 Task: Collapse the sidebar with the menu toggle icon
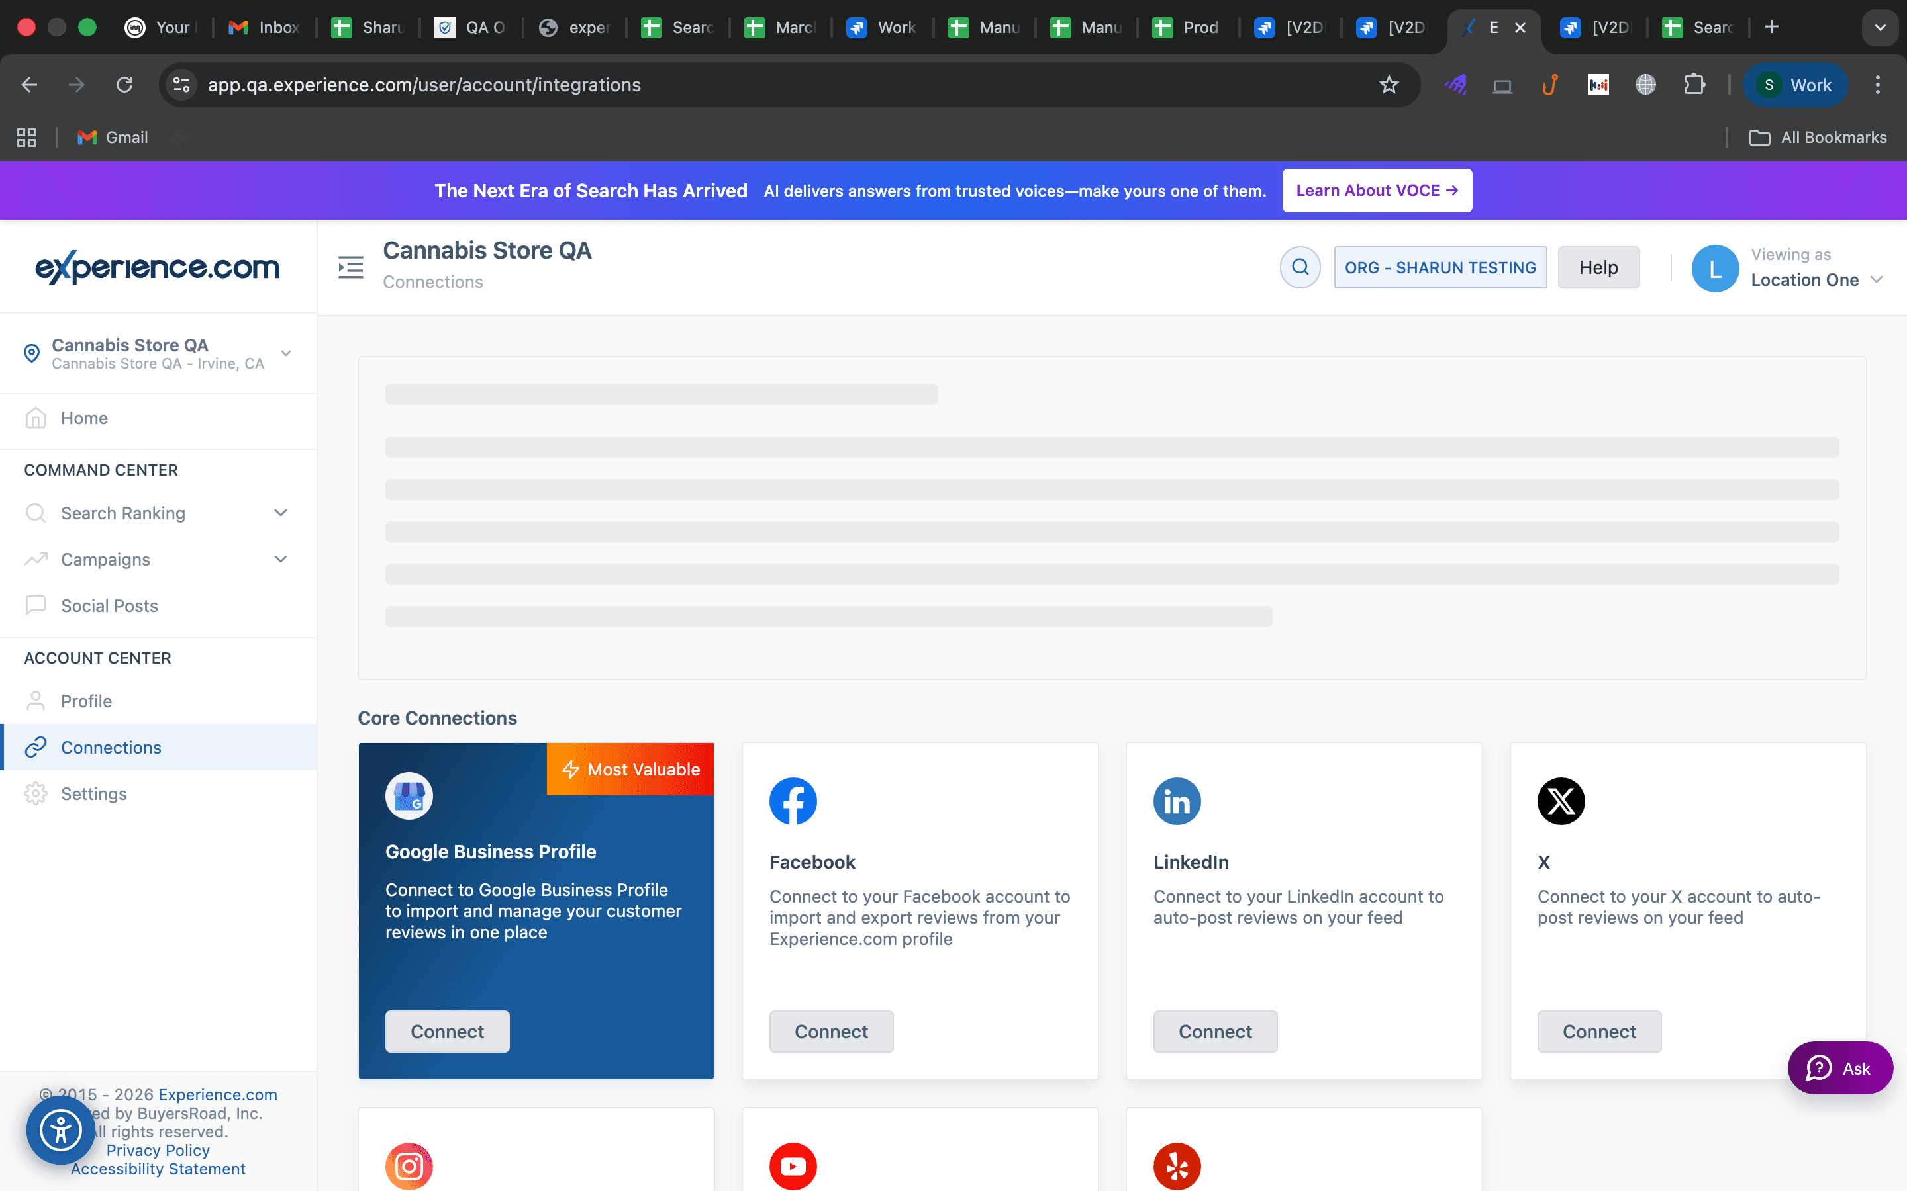point(351,267)
